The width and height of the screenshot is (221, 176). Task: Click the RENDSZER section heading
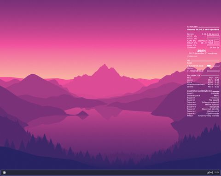tap(192, 27)
